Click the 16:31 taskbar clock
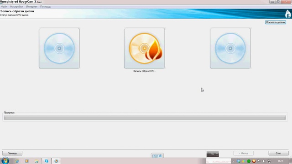 click(281, 161)
